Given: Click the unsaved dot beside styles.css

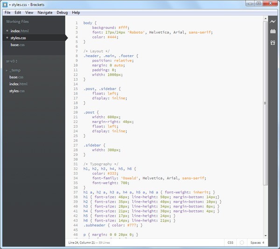Looking at the screenshot, I should [x=7, y=38].
